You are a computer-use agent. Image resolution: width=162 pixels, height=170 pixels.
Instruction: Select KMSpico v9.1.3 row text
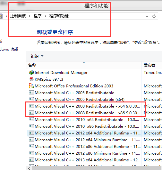click(49, 79)
